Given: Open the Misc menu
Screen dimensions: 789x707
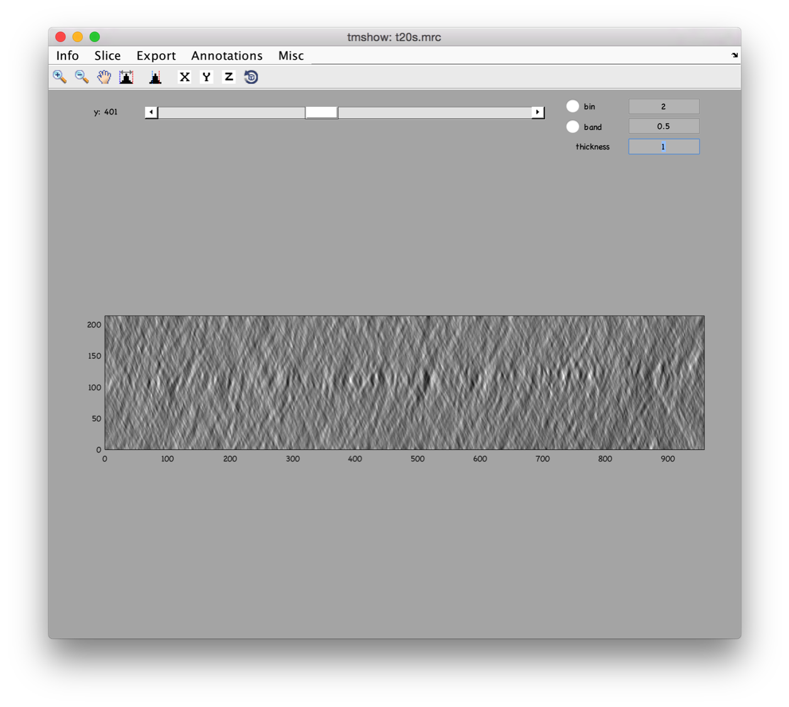Looking at the screenshot, I should [291, 55].
